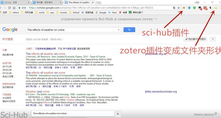This screenshot has width=221, height=118.
Task: Click the 我的著作引用情况 button
Action: point(196,39)
